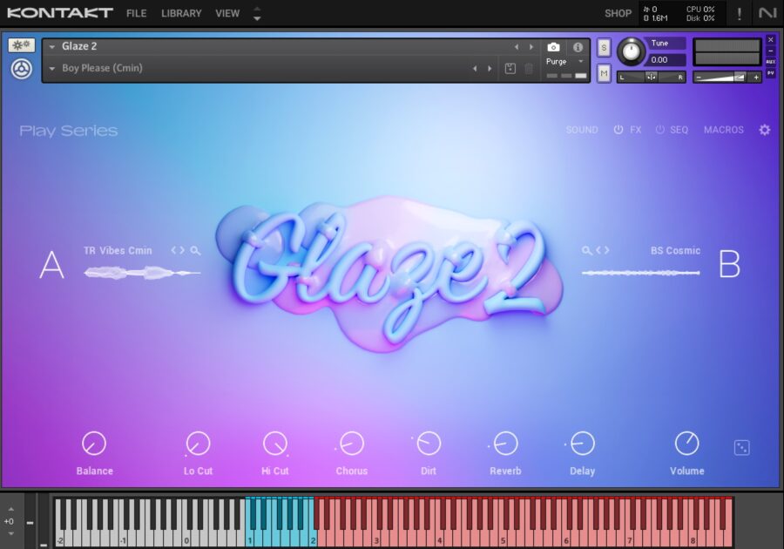The width and height of the screenshot is (784, 549).
Task: Shift keyboard octave up arrow
Action: pos(11,510)
